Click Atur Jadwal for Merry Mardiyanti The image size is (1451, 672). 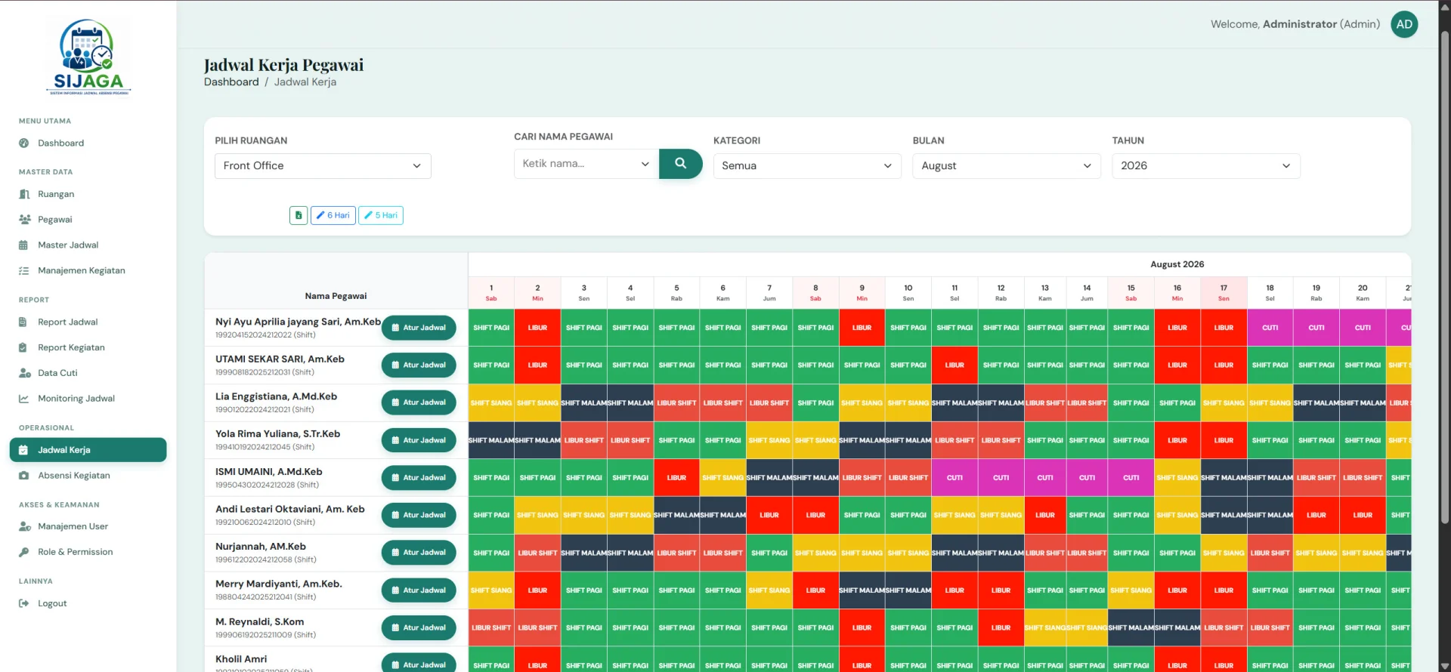(x=419, y=590)
